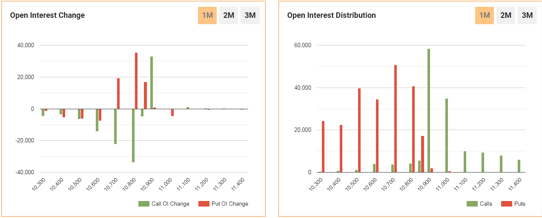Click tallest red Puts bar in Distribution chart
The image size is (542, 218).
[x=396, y=119]
